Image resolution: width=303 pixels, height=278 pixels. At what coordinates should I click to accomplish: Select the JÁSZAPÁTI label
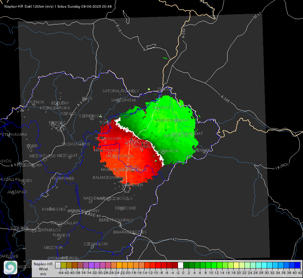[17, 192]
